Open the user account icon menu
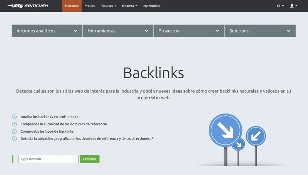Image resolution: width=308 pixels, height=175 pixels. [293, 6]
